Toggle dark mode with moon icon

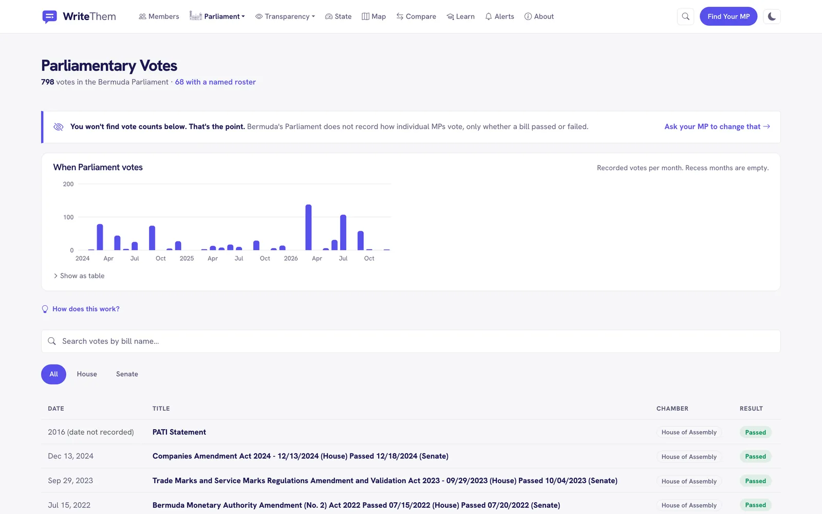[x=772, y=16]
